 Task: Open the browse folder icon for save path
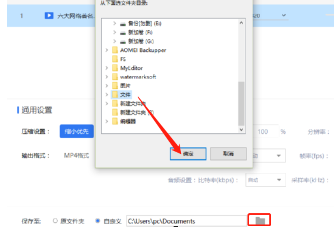pyautogui.click(x=260, y=220)
